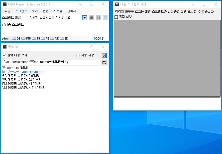
Task: Close the 출력 창 window
Action: click(103, 47)
